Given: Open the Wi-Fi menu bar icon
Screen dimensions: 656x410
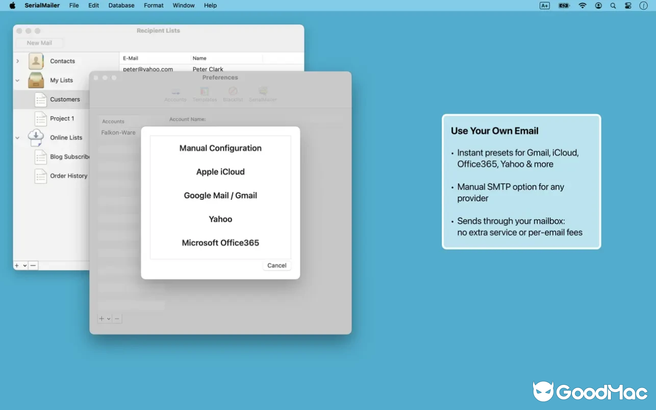Looking at the screenshot, I should click(583, 6).
